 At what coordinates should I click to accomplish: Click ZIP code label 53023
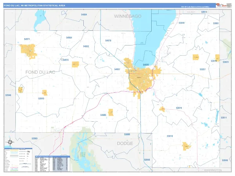[225, 62]
